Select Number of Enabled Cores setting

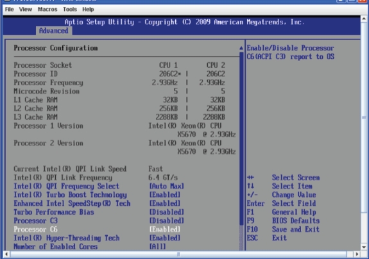click(56, 247)
